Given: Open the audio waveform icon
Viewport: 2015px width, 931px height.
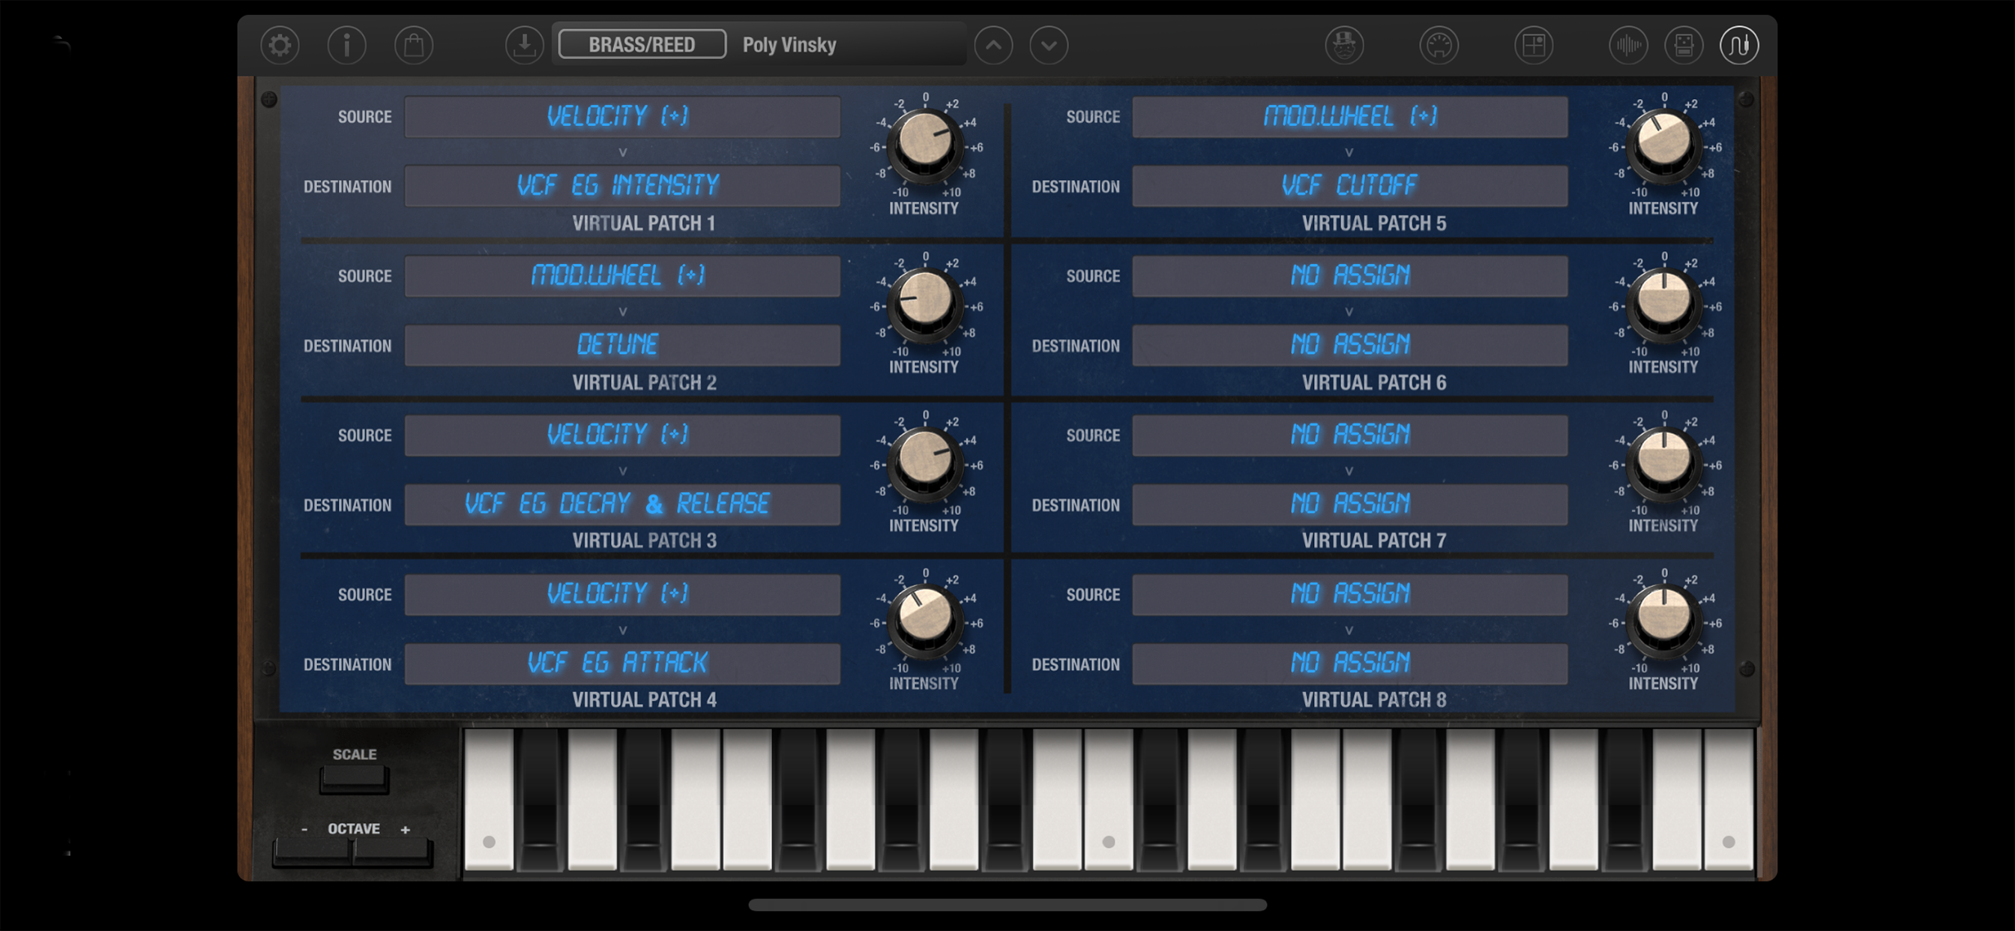Looking at the screenshot, I should 1627,46.
